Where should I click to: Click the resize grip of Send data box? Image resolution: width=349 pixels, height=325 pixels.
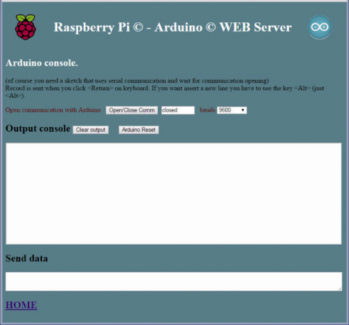pyautogui.click(x=340, y=289)
